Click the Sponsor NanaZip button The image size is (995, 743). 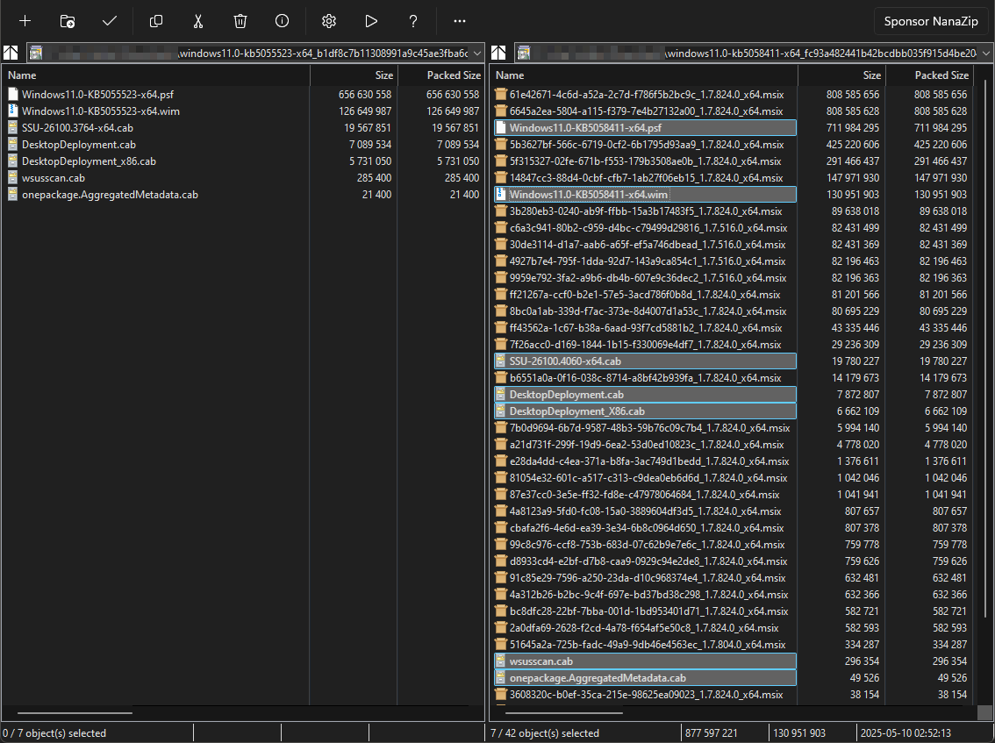click(931, 21)
